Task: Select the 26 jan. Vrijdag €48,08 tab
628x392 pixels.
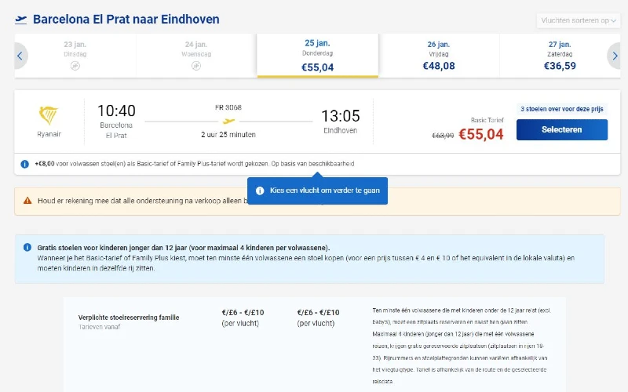Action: 438,56
